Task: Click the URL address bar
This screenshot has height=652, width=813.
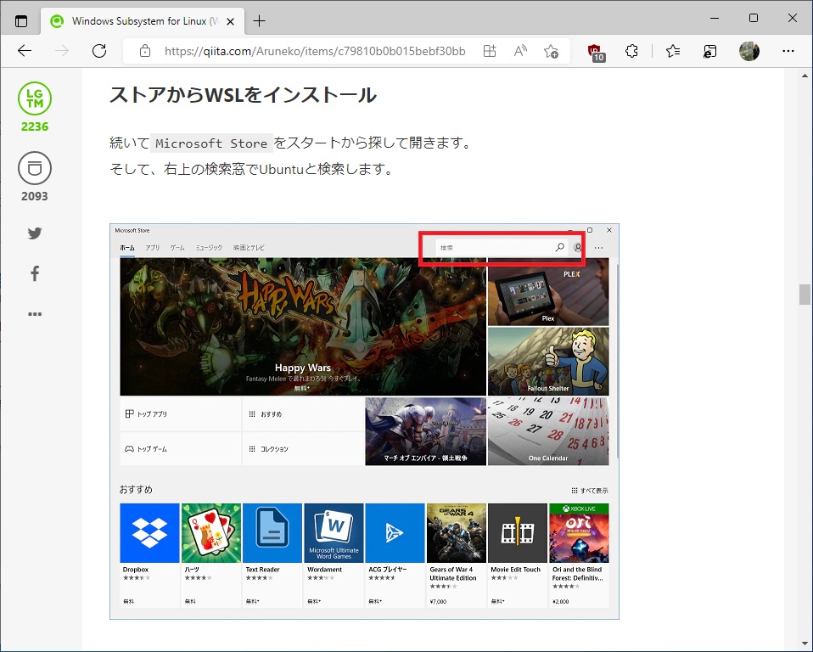Action: 315,51
